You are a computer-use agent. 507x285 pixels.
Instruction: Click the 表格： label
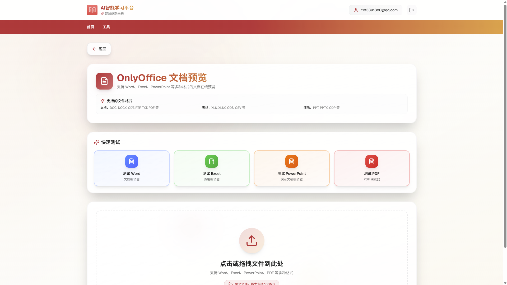206,108
